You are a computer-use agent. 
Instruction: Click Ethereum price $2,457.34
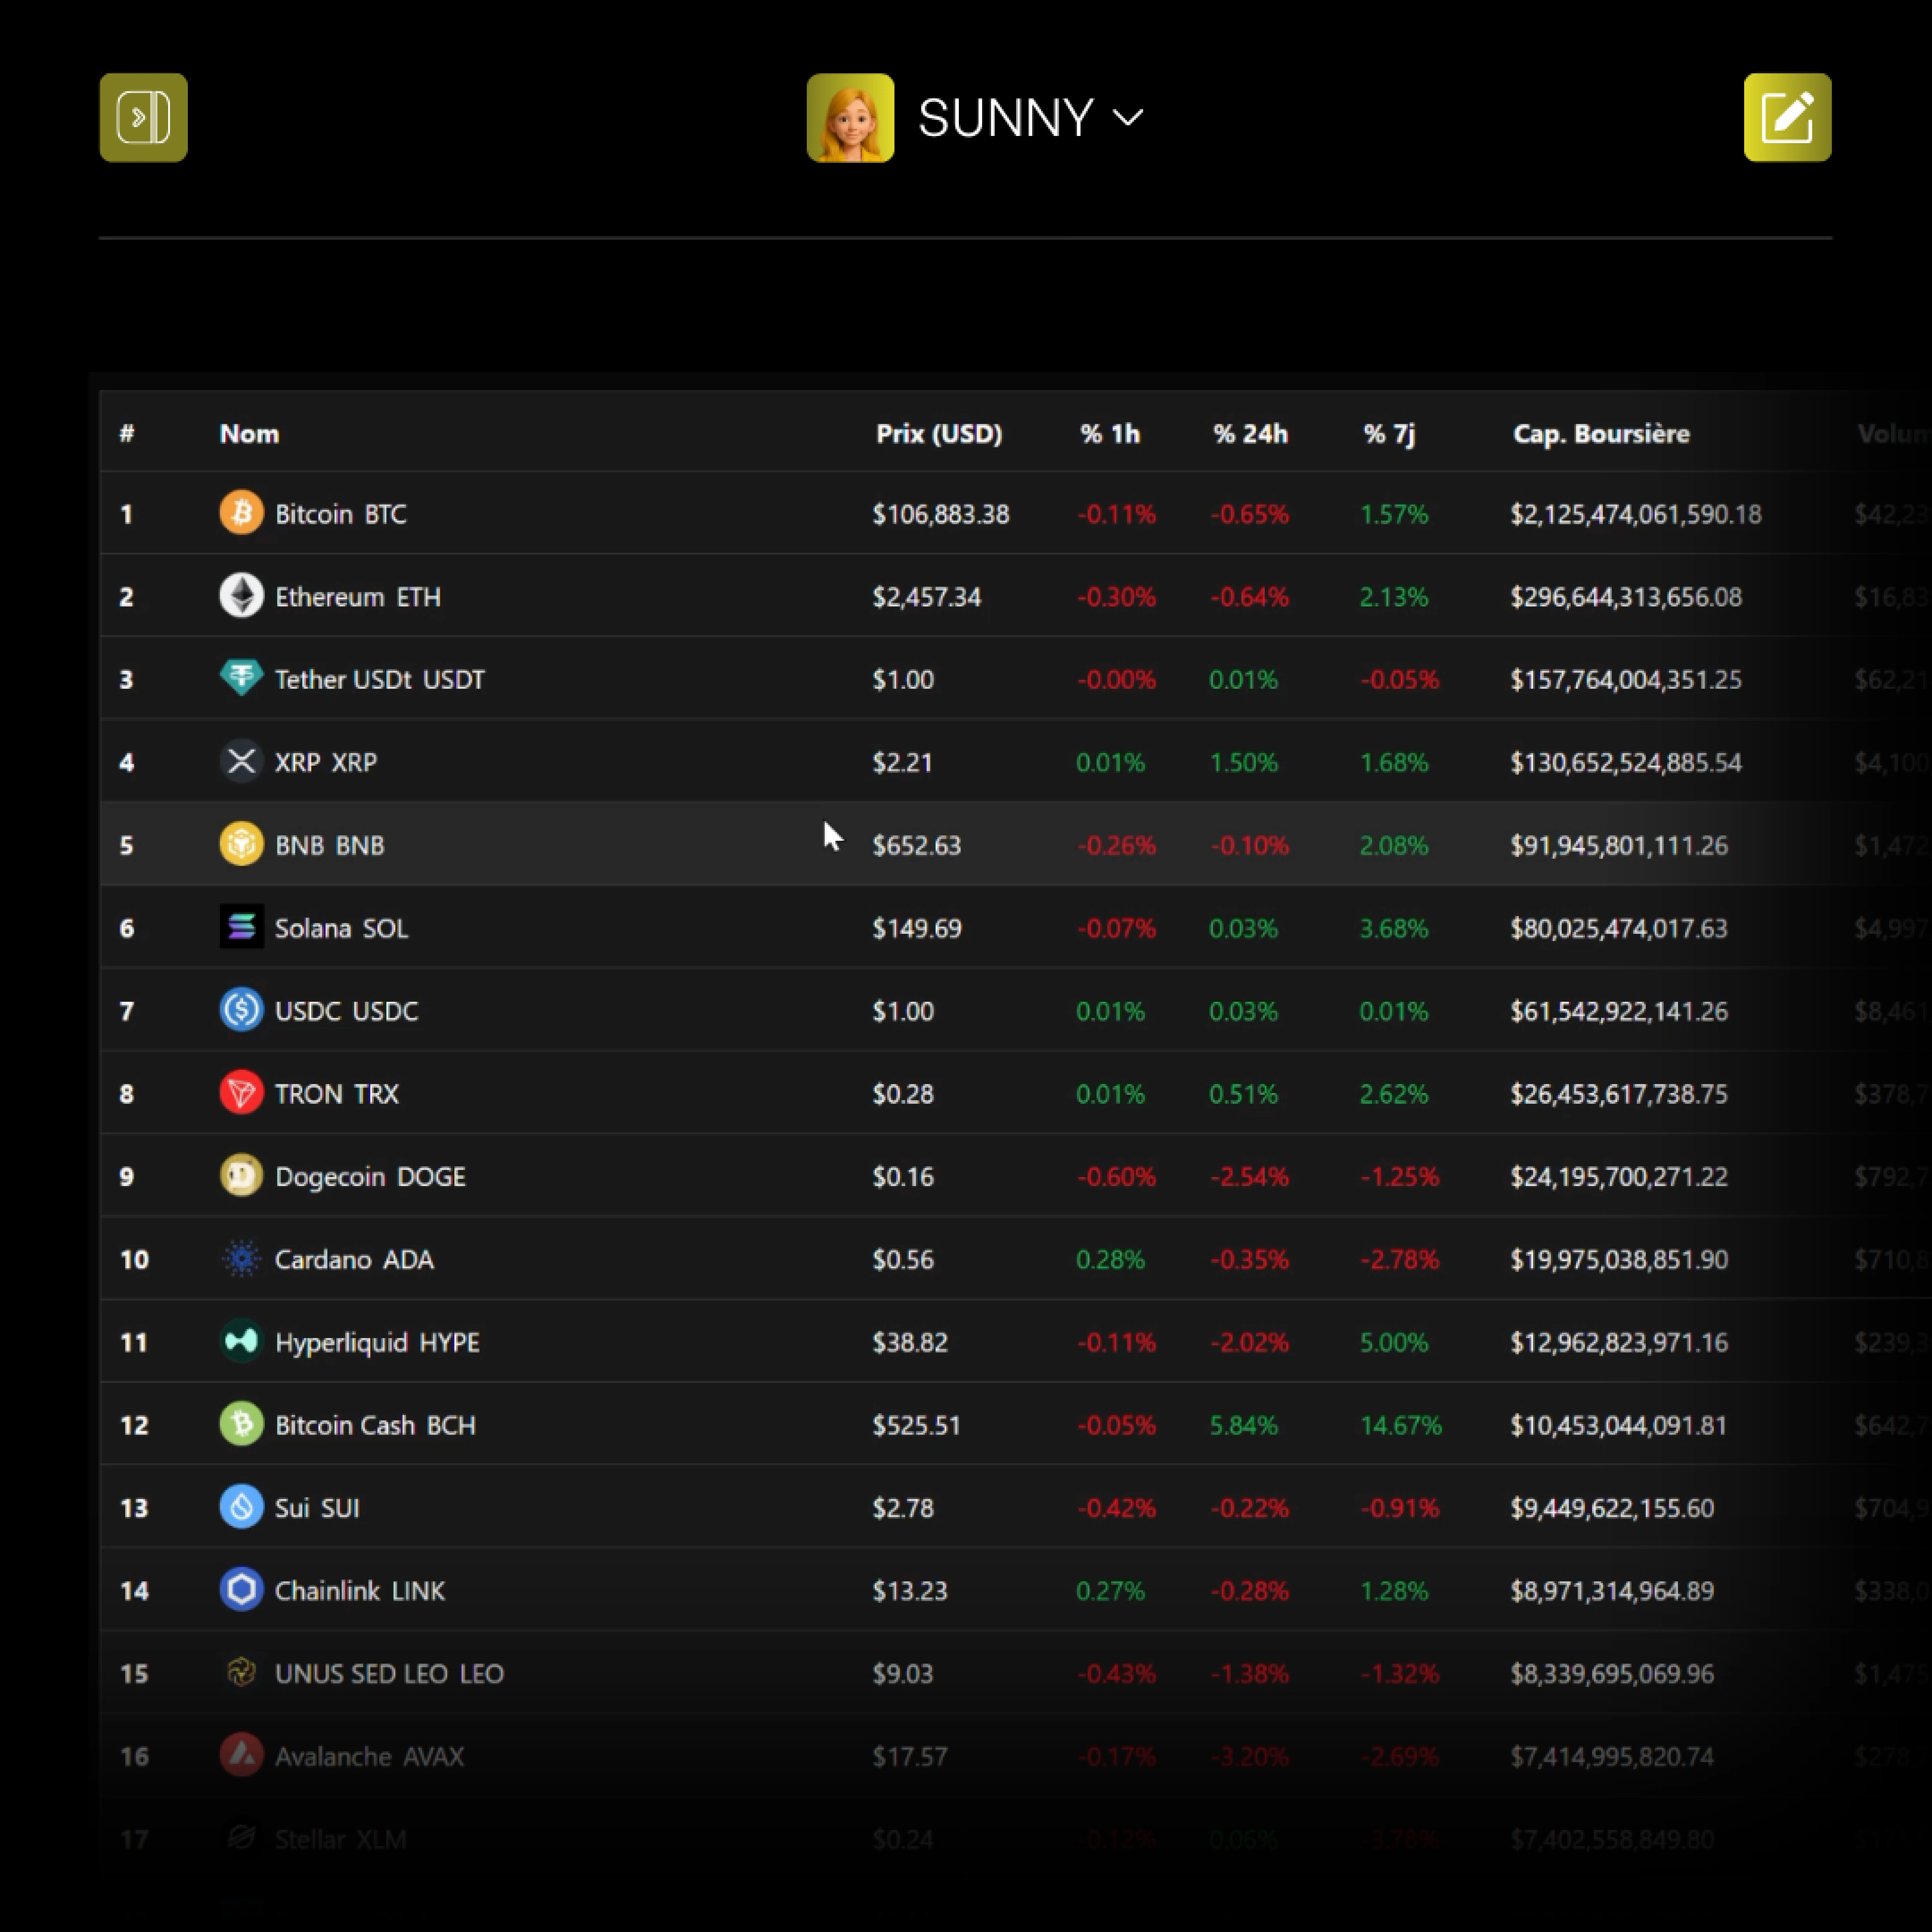coord(927,597)
